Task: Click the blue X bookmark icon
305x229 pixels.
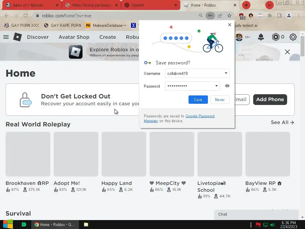Action: tap(133, 25)
